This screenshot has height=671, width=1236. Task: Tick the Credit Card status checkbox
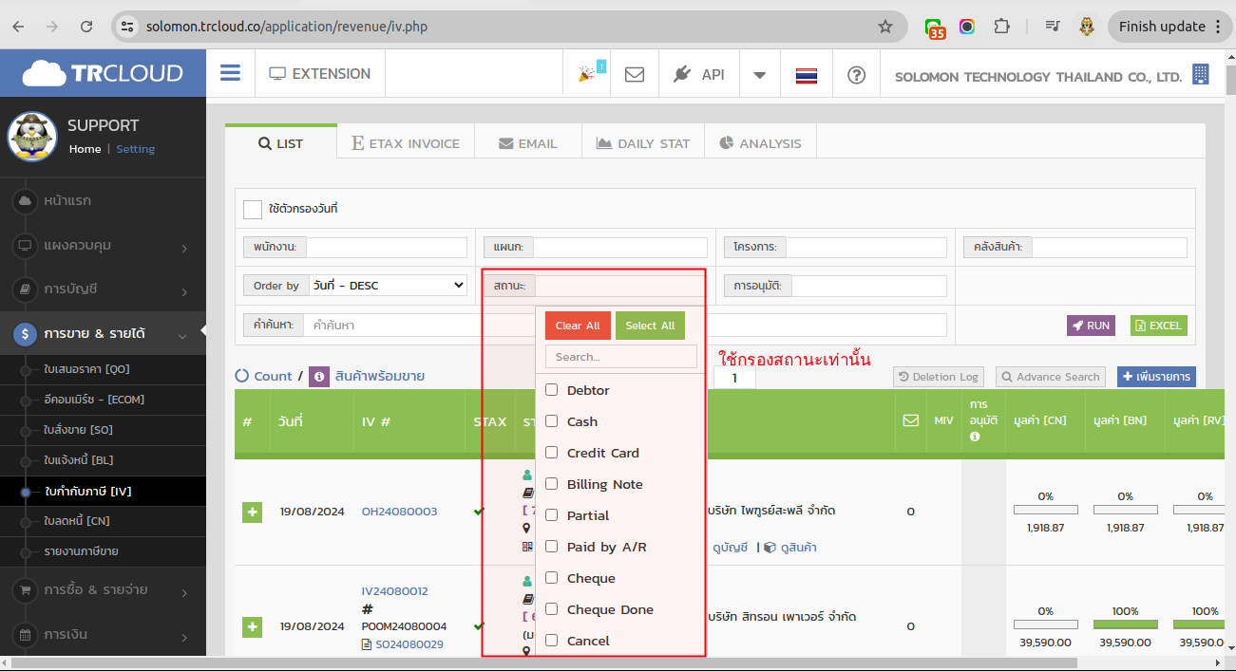[x=551, y=453]
